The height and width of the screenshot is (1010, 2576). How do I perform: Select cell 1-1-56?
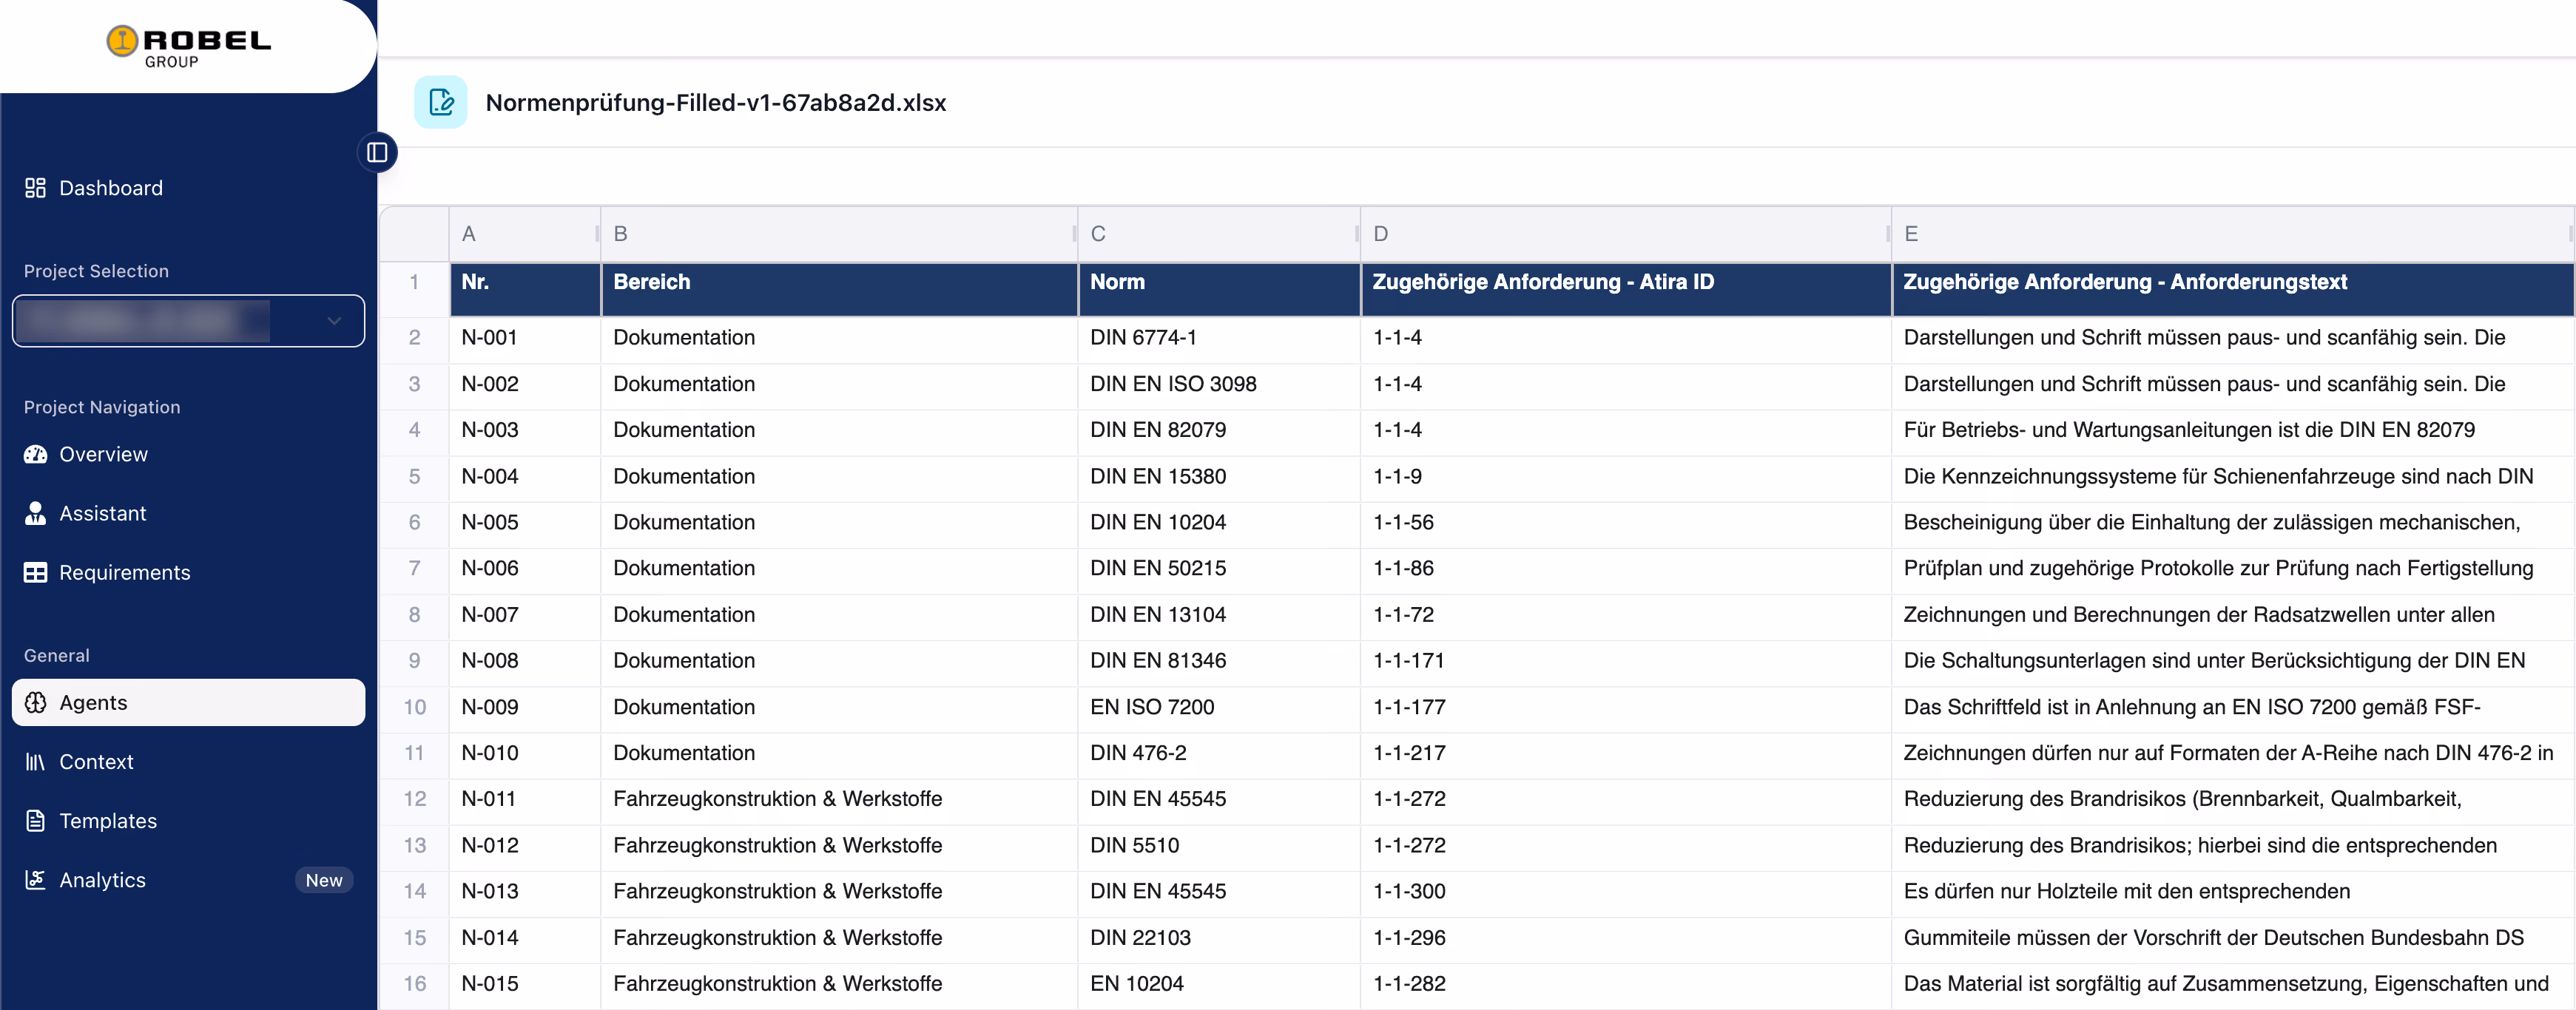pyautogui.click(x=1626, y=523)
